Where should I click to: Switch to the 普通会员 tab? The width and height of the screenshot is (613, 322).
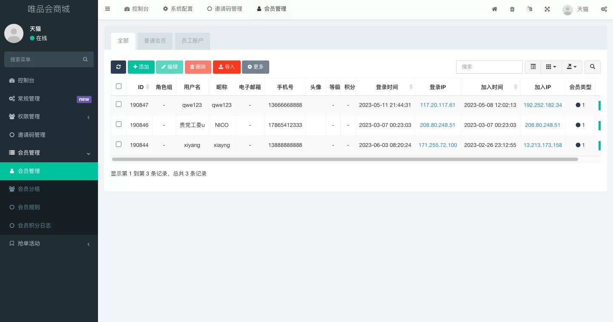155,41
